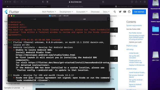Screen dimensions: 160x90
Task: Go to Platform setup in Contents
Action: (x=132, y=46)
